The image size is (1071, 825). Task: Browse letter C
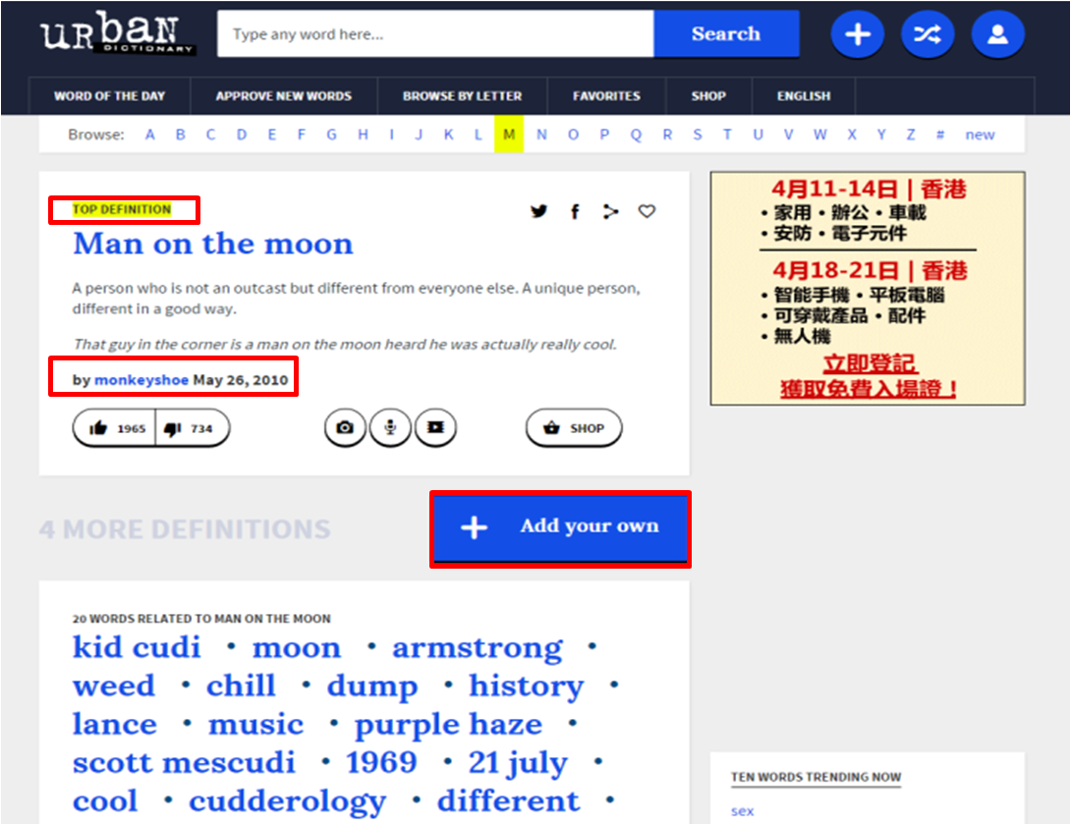pos(210,135)
